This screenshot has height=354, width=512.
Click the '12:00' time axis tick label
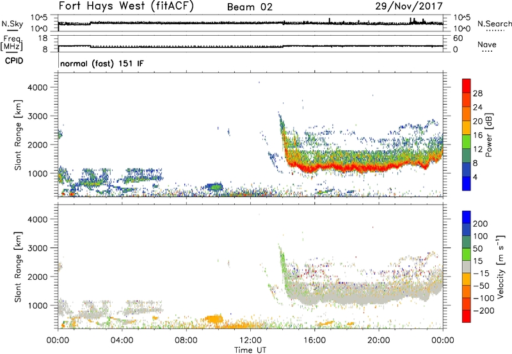[x=250, y=341]
